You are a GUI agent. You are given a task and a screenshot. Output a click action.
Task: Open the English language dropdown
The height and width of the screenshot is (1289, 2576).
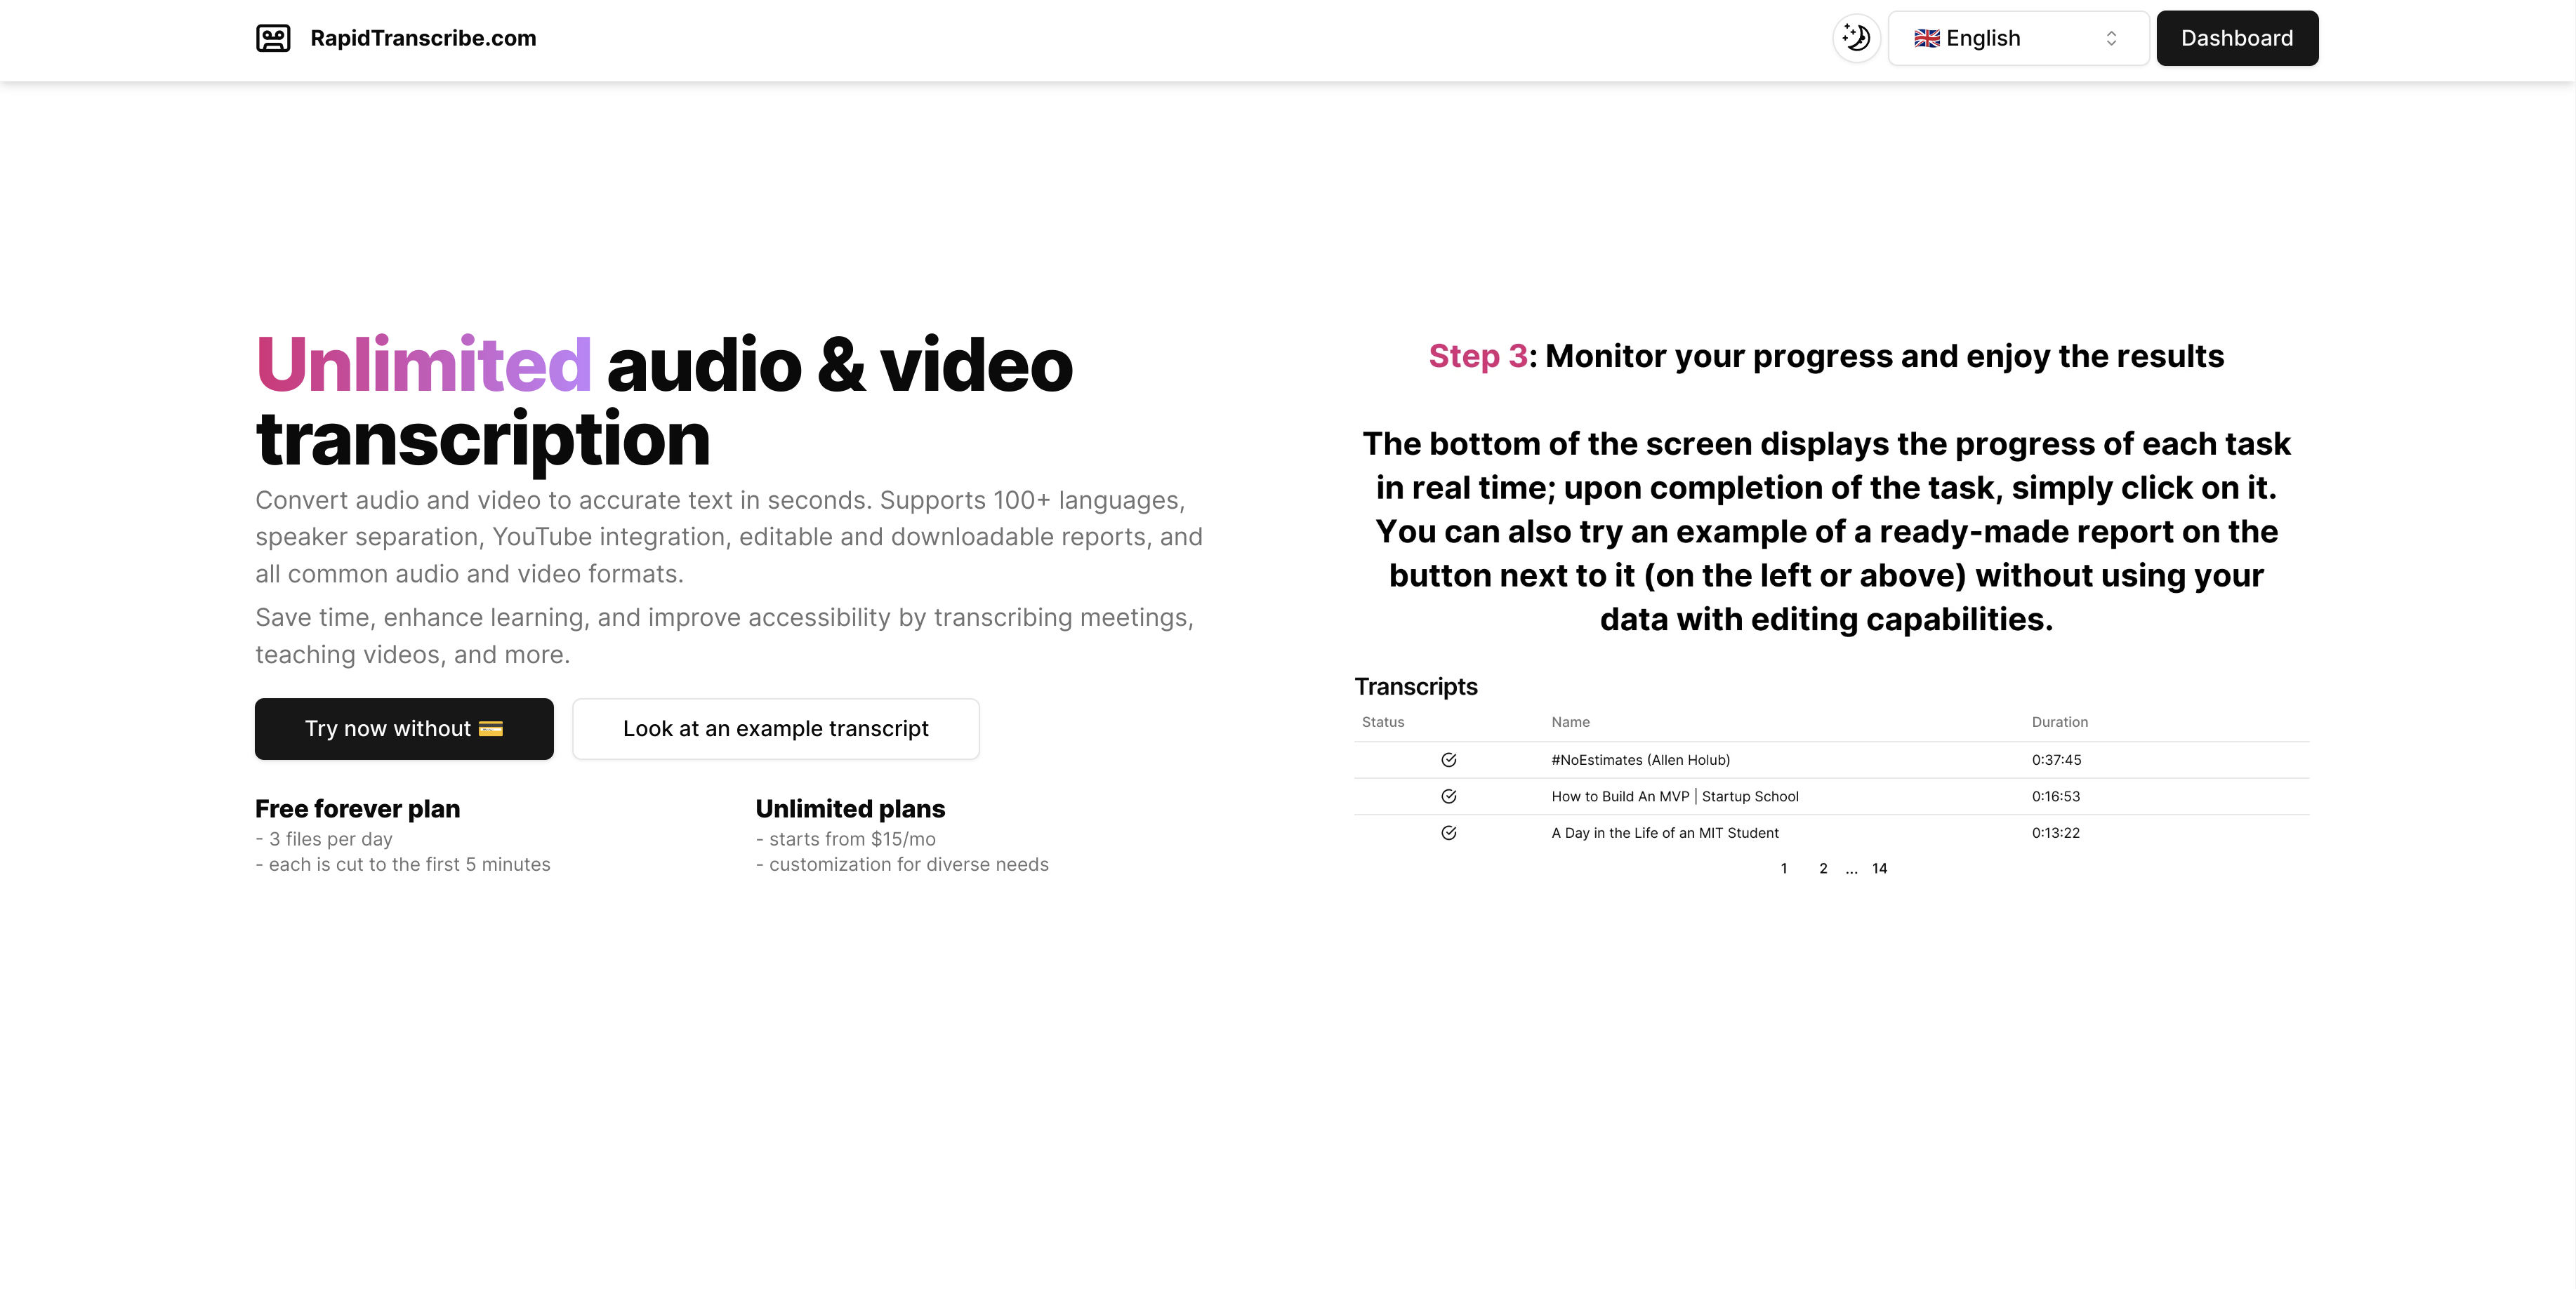click(2017, 38)
